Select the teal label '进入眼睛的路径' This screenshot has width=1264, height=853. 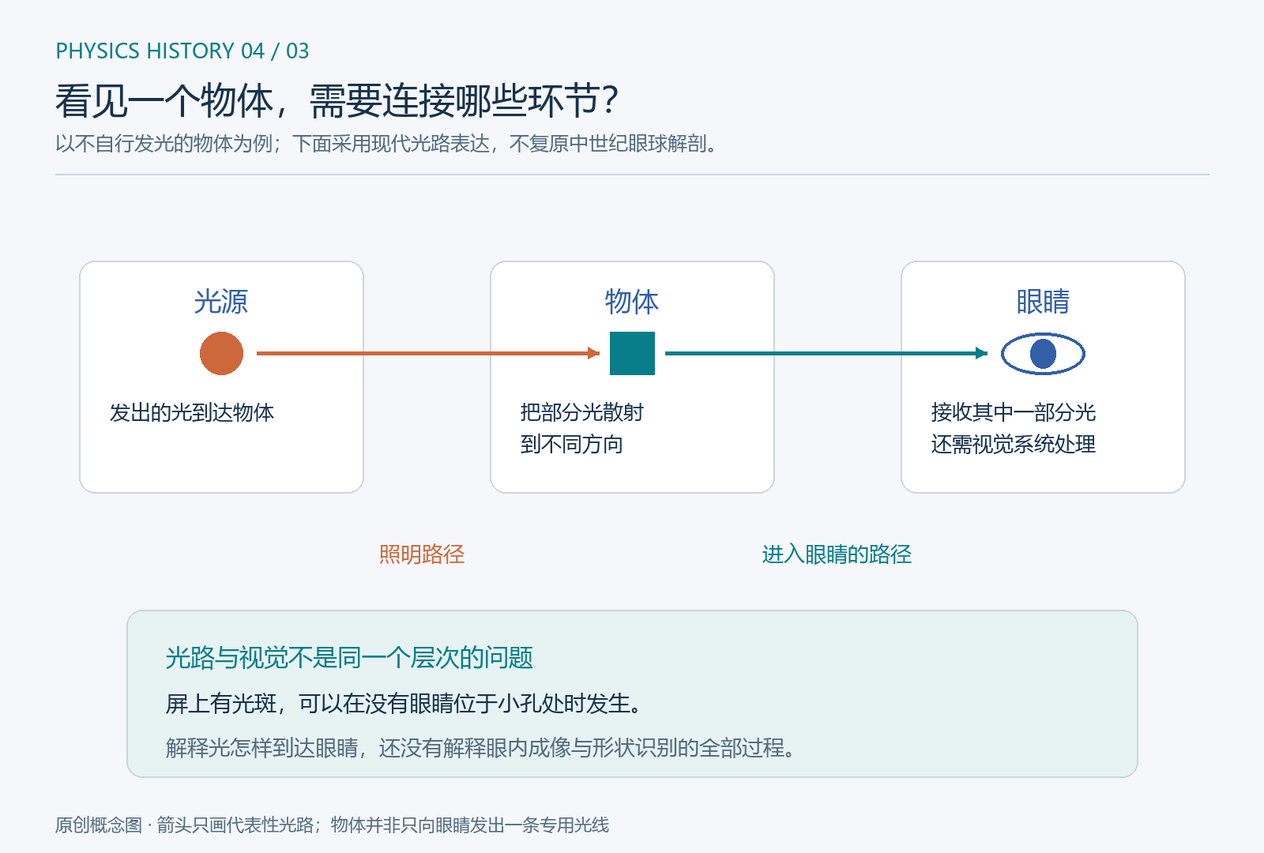click(837, 554)
